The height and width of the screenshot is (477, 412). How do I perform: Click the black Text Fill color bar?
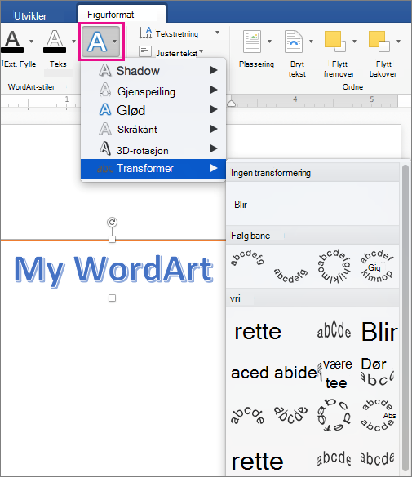pyautogui.click(x=12, y=51)
